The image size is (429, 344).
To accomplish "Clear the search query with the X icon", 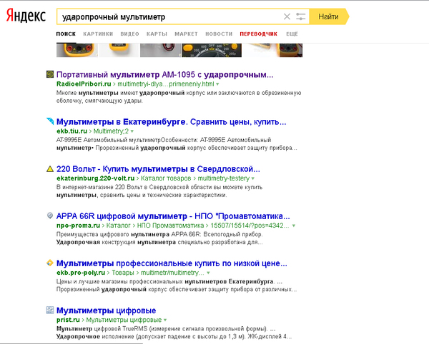I will [287, 16].
